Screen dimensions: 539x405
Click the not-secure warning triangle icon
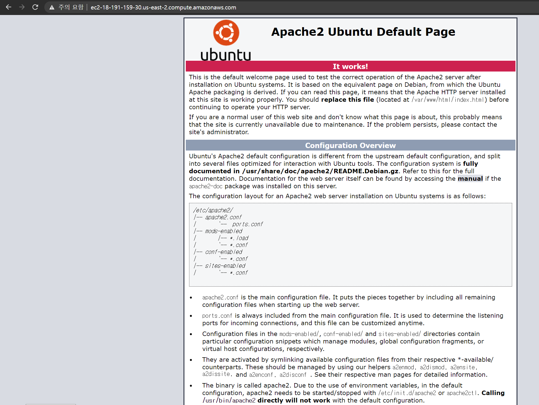click(x=52, y=7)
